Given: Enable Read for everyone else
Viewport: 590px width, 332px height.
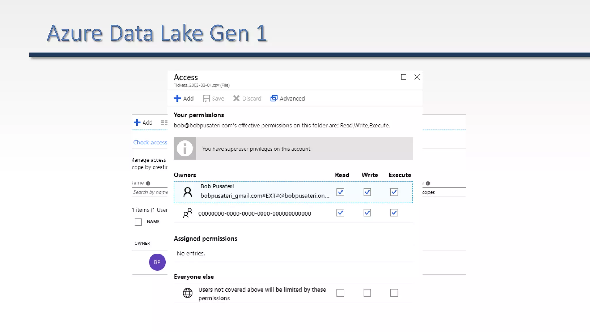Looking at the screenshot, I should pyautogui.click(x=340, y=293).
